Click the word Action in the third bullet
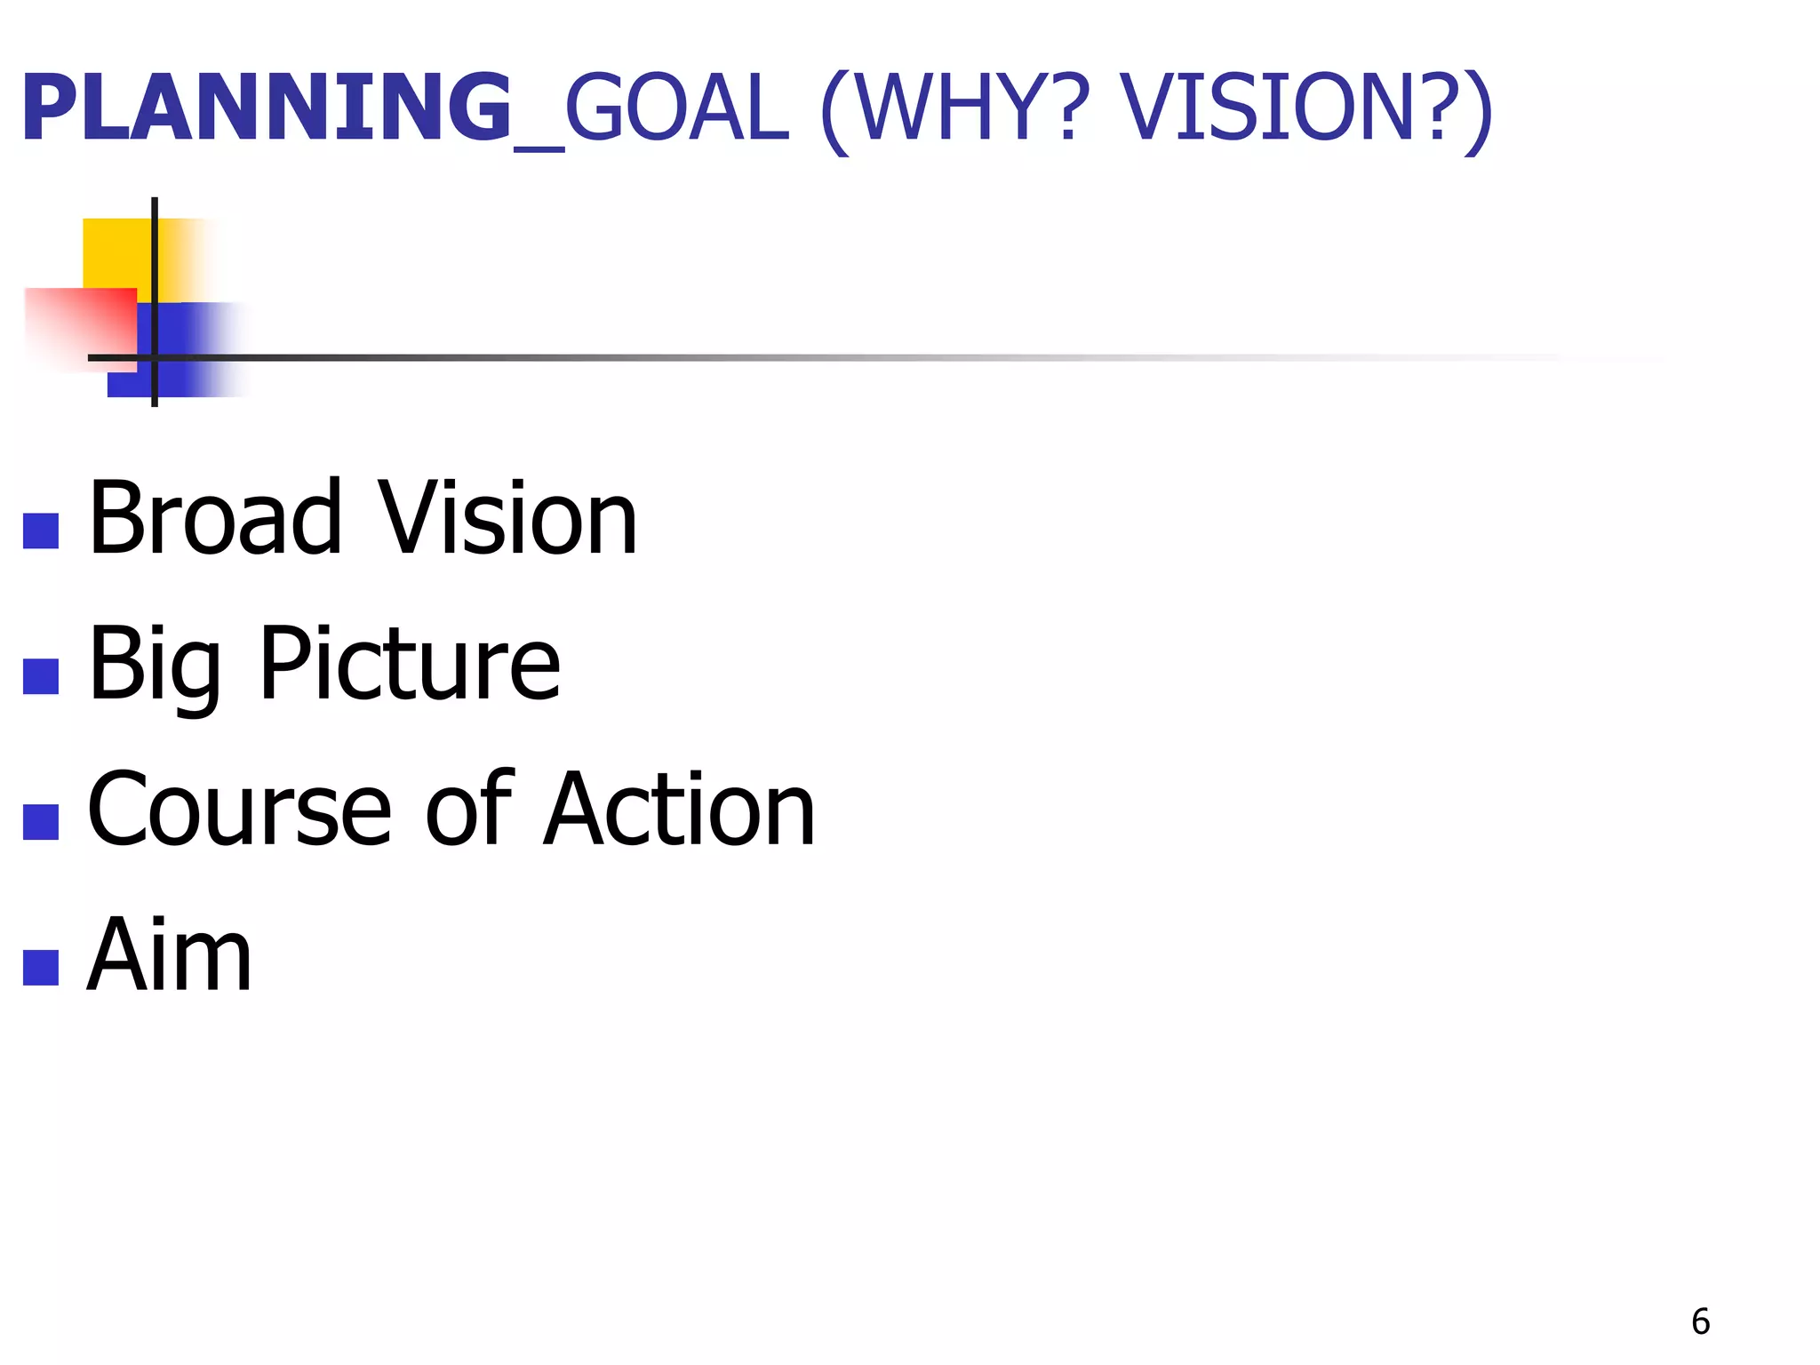Image resolution: width=1820 pixels, height=1365 pixels. tap(679, 810)
